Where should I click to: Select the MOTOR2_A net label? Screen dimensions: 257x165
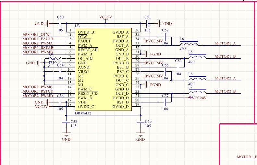pos(226,78)
